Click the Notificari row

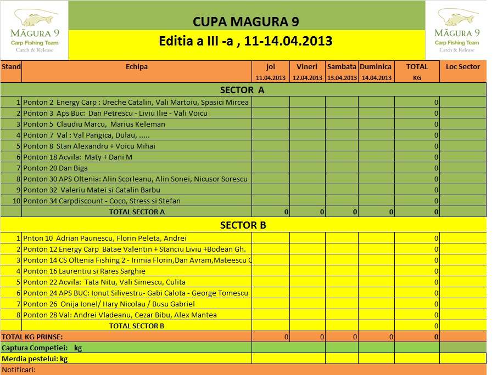pyautogui.click(x=243, y=370)
